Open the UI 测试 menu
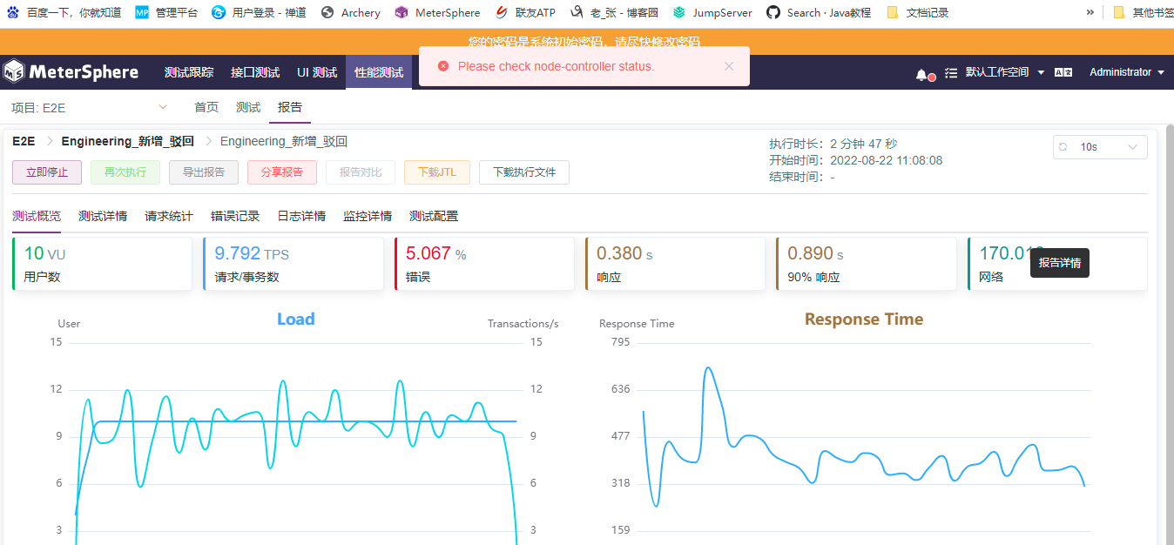1174x545 pixels. pyautogui.click(x=317, y=72)
